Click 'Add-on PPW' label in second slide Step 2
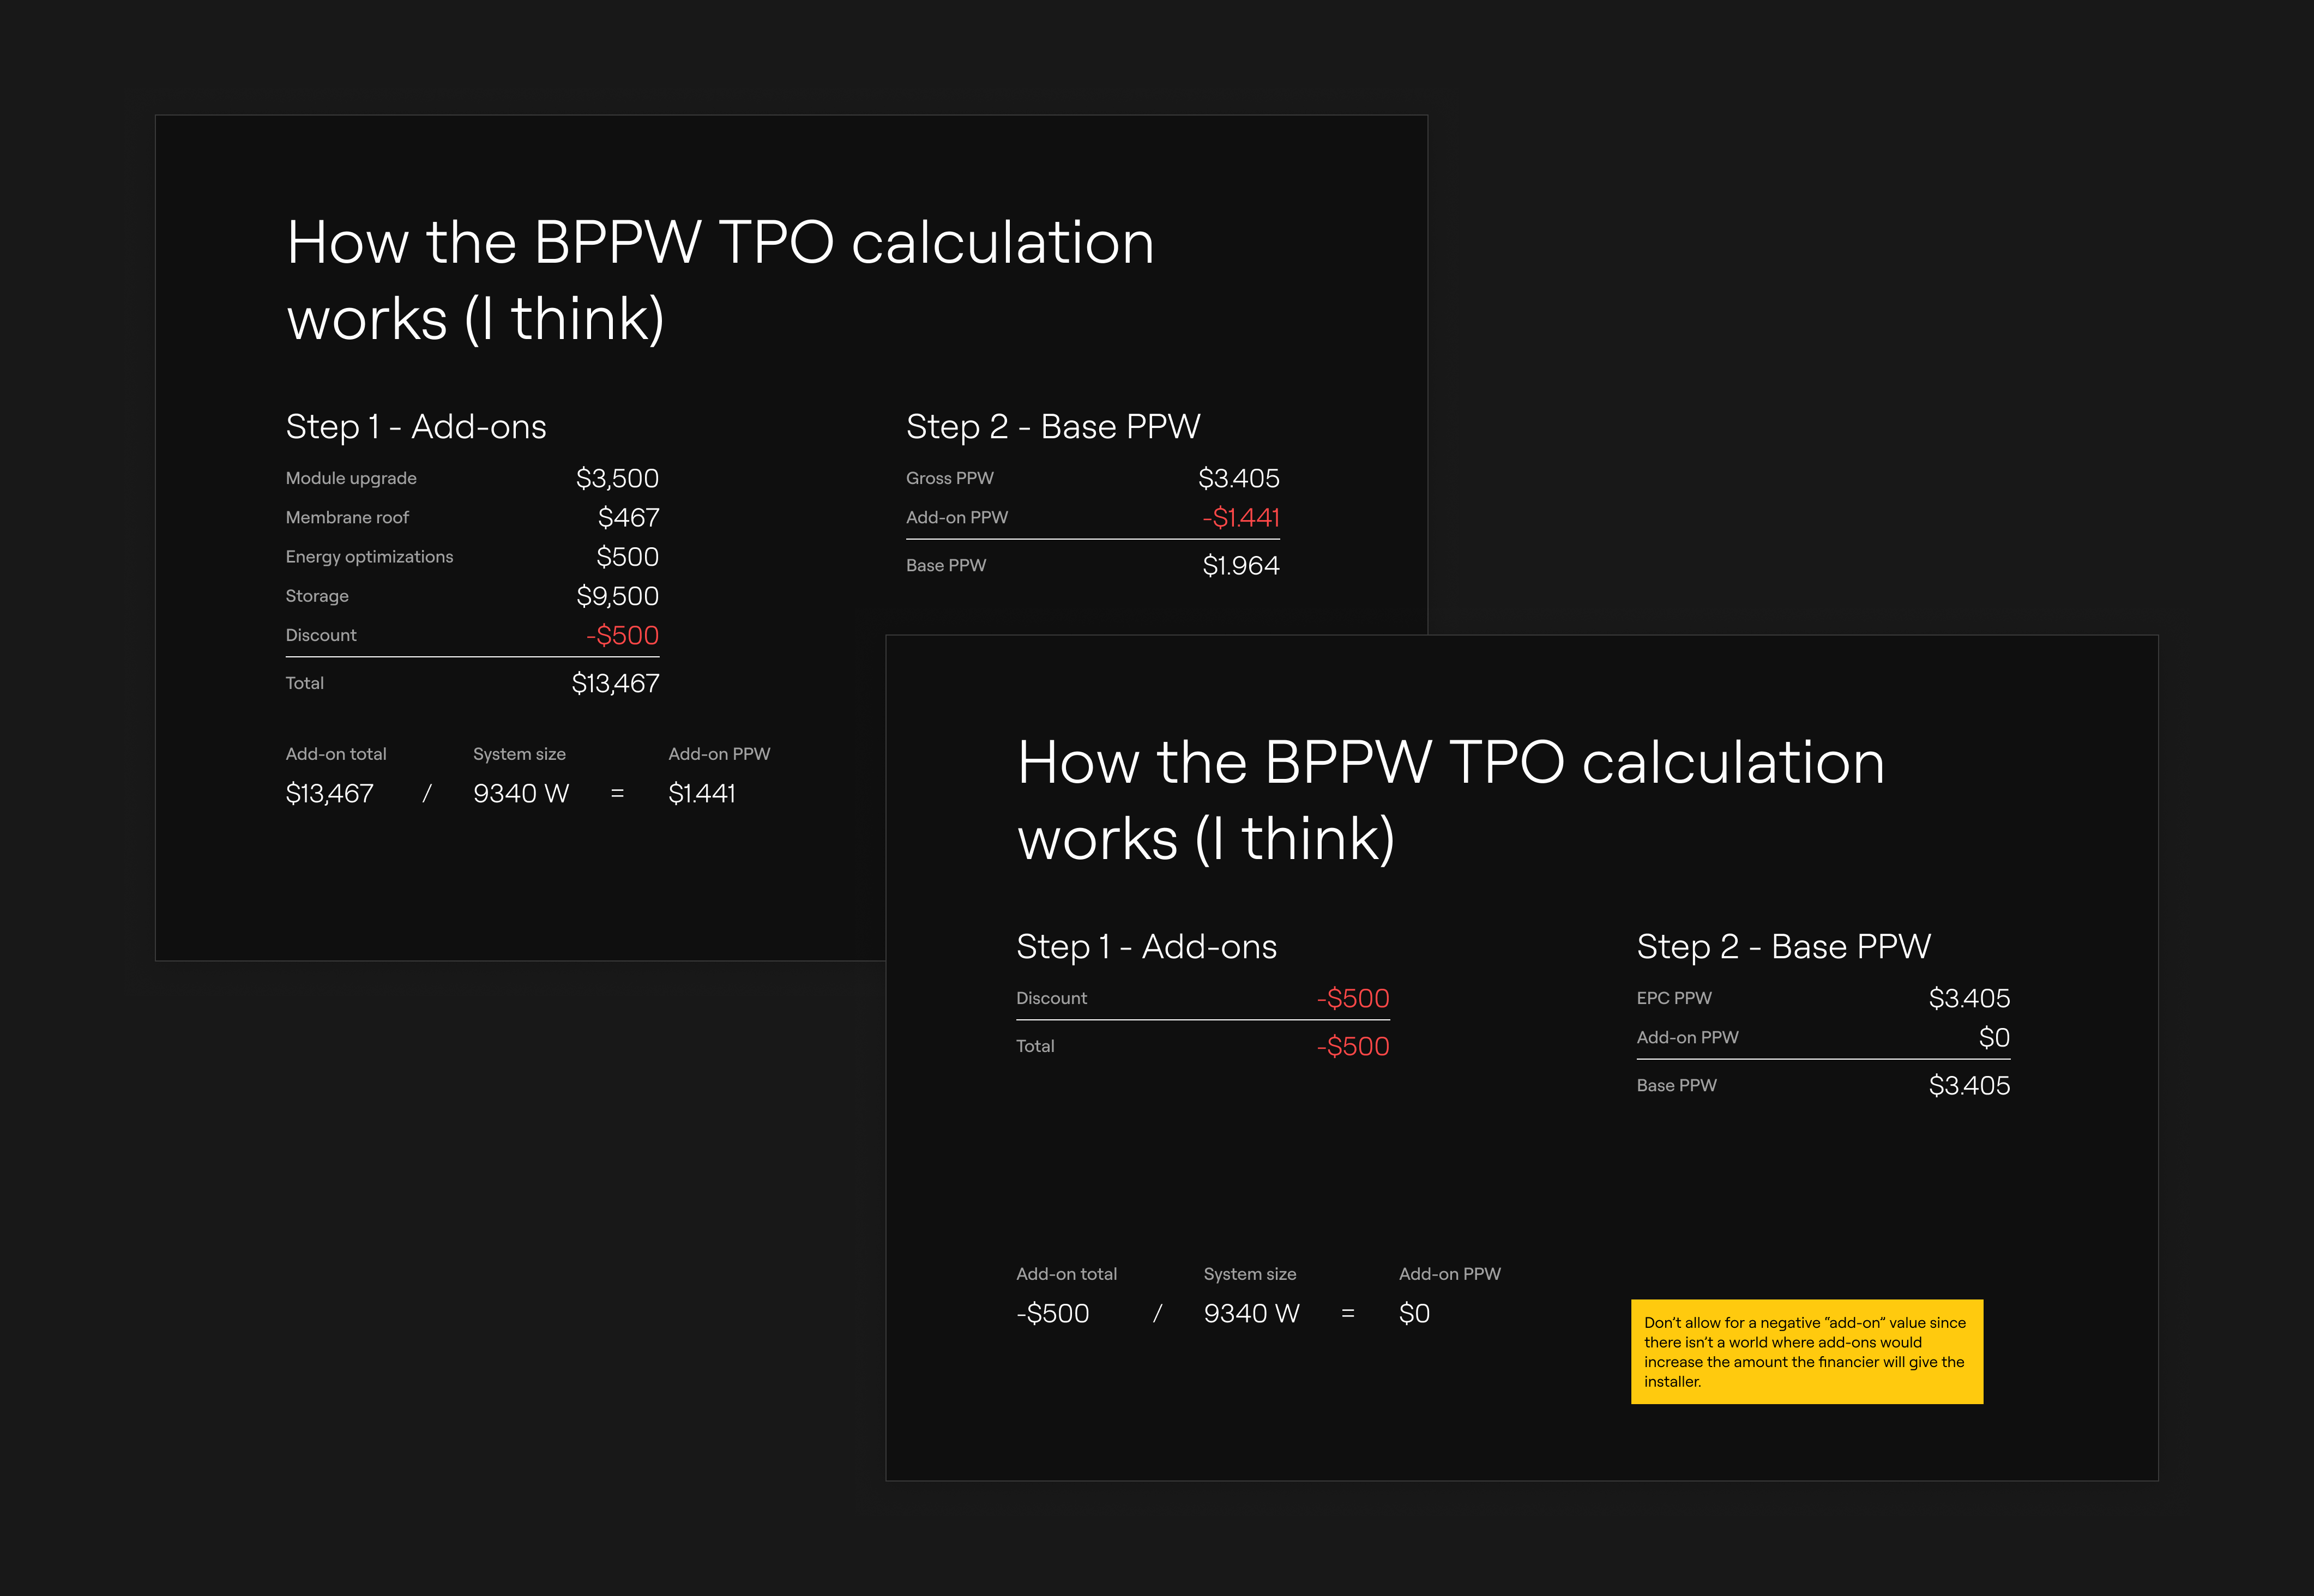2314x1596 pixels. click(x=1688, y=1037)
